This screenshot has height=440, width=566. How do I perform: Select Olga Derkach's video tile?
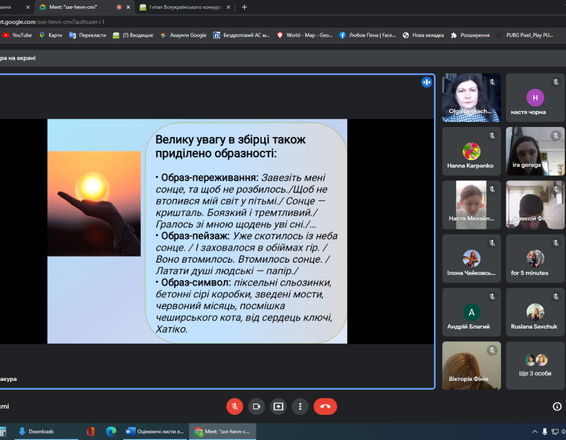(471, 97)
